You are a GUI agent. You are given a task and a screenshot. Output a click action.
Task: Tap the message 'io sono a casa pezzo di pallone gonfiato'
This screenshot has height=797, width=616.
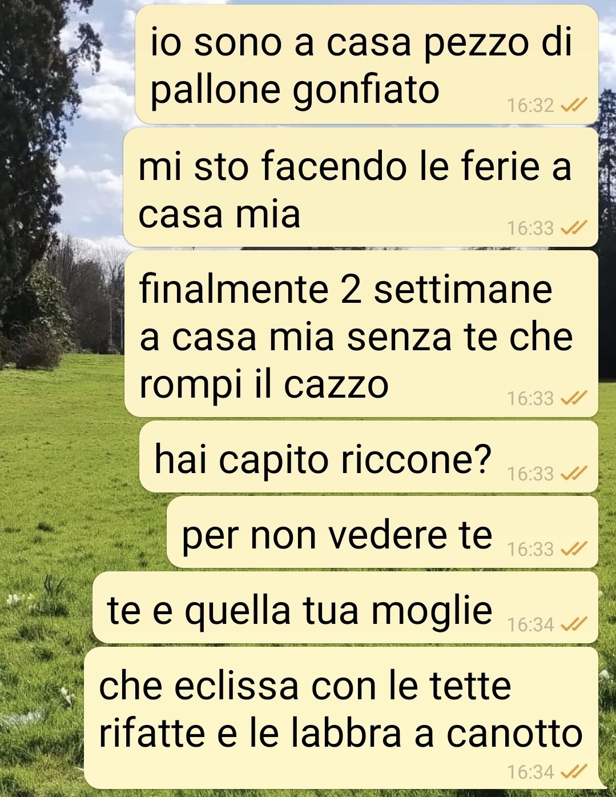click(x=366, y=65)
